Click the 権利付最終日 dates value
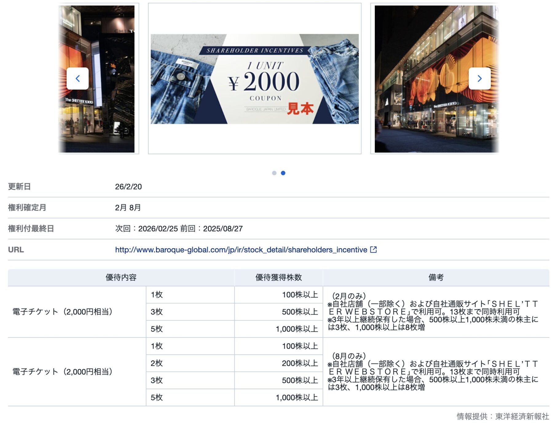Viewport: 553px width, 424px height. point(179,229)
